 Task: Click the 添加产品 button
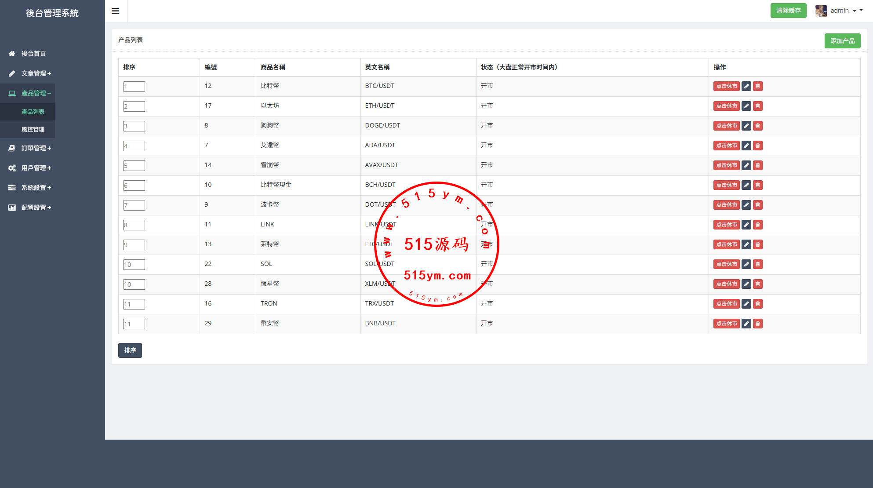(x=842, y=41)
